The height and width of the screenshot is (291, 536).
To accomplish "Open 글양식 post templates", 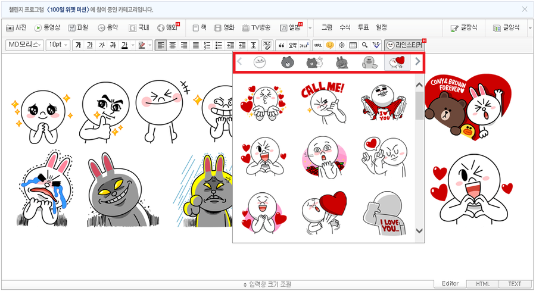I will coord(506,27).
